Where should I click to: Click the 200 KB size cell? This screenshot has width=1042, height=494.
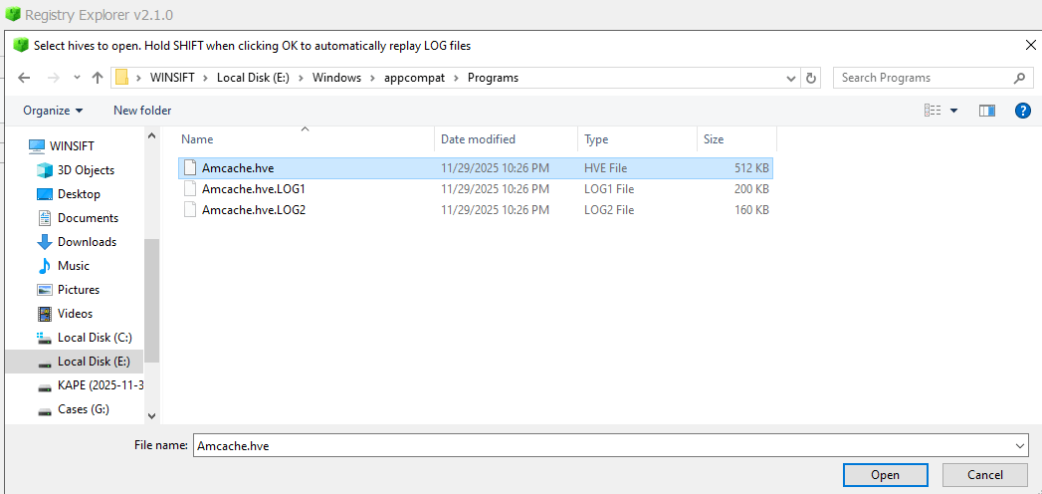click(751, 189)
